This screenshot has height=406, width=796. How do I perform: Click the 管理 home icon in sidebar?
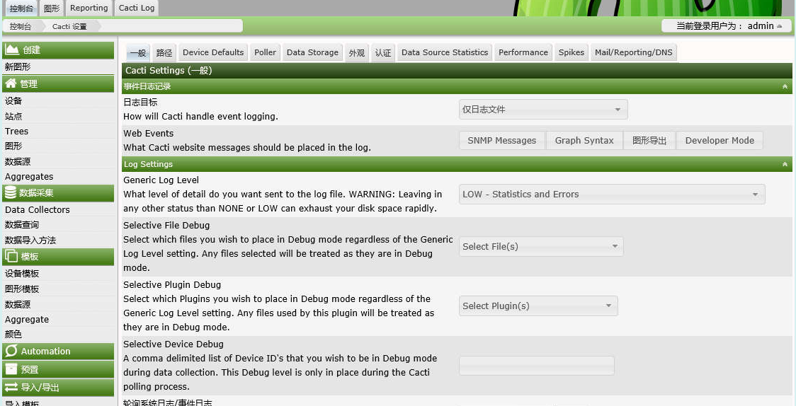click(11, 83)
